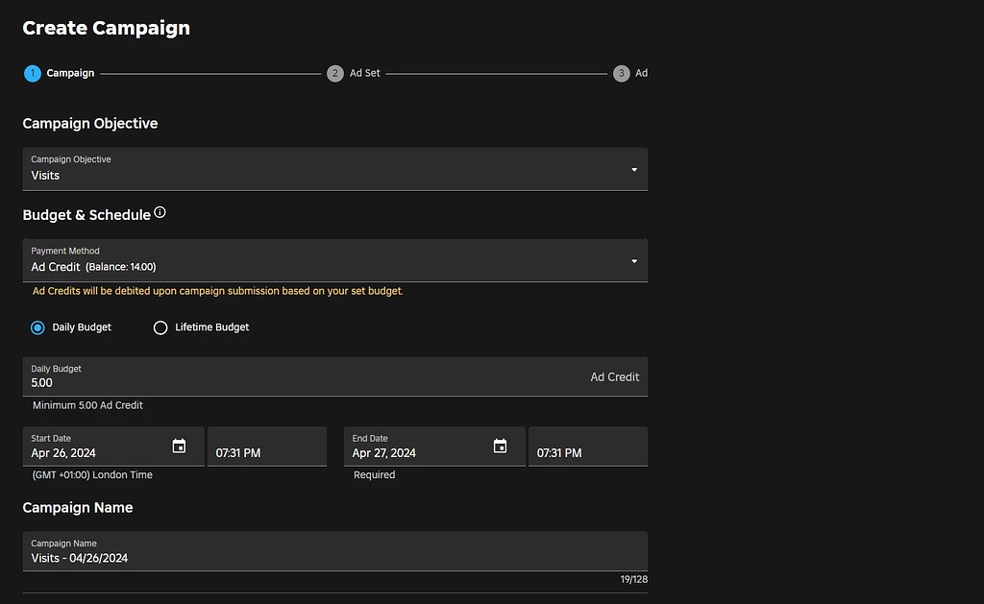Expand the Payment Method dropdown arrow

coord(634,261)
